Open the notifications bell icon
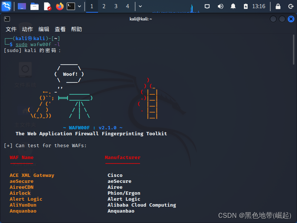Viewport: 297px width, 223px height. pos(233,6)
